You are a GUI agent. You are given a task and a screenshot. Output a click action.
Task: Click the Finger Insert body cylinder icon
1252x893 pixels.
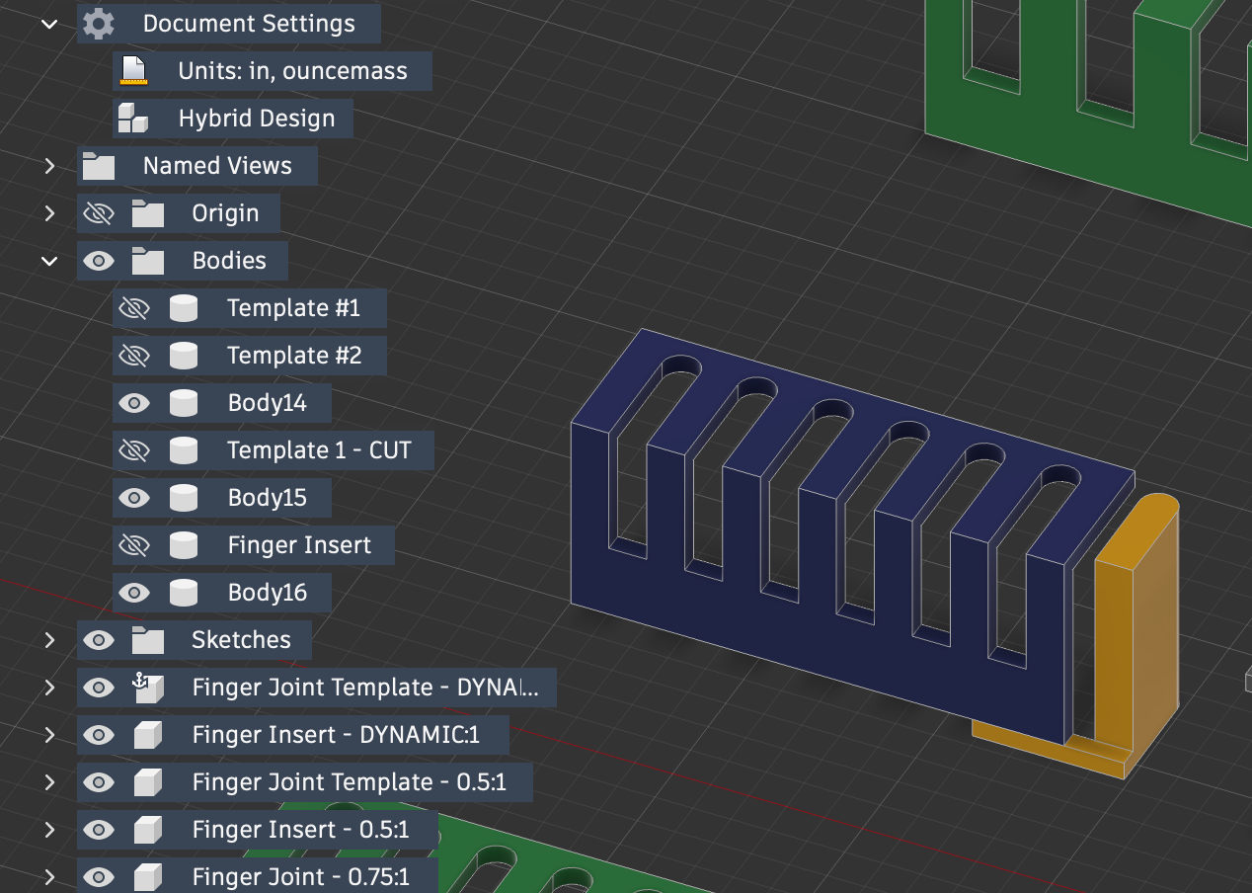point(184,545)
